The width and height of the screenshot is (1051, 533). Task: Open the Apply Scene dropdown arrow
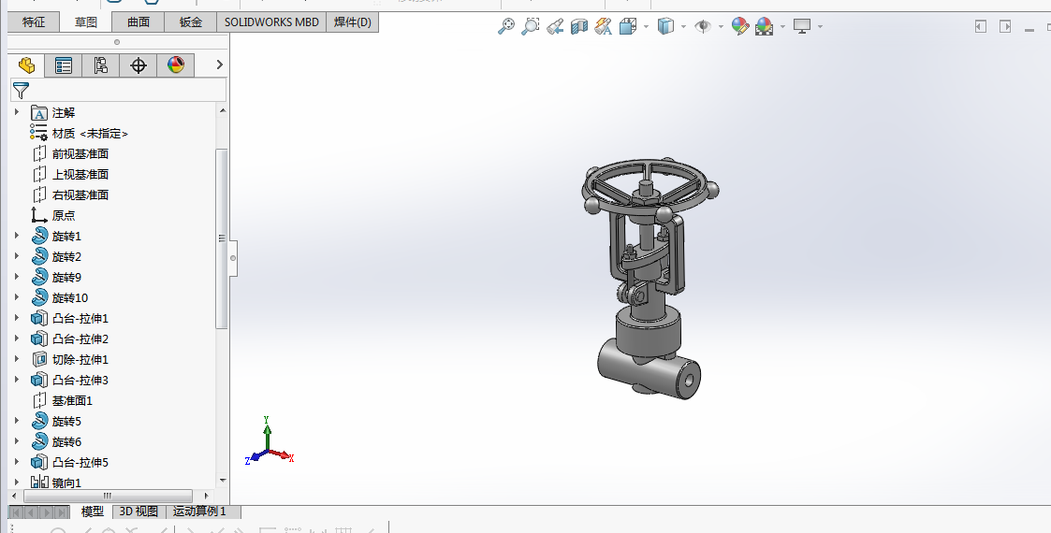pyautogui.click(x=783, y=27)
